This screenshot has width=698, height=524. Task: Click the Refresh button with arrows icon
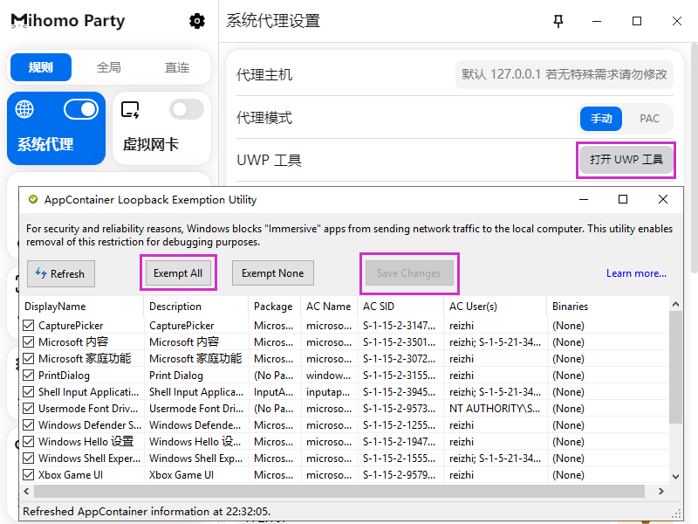point(60,273)
